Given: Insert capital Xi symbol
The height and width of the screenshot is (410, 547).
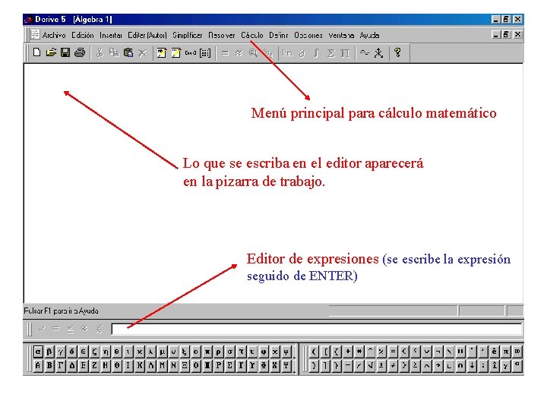Looking at the screenshot, I should [185, 365].
